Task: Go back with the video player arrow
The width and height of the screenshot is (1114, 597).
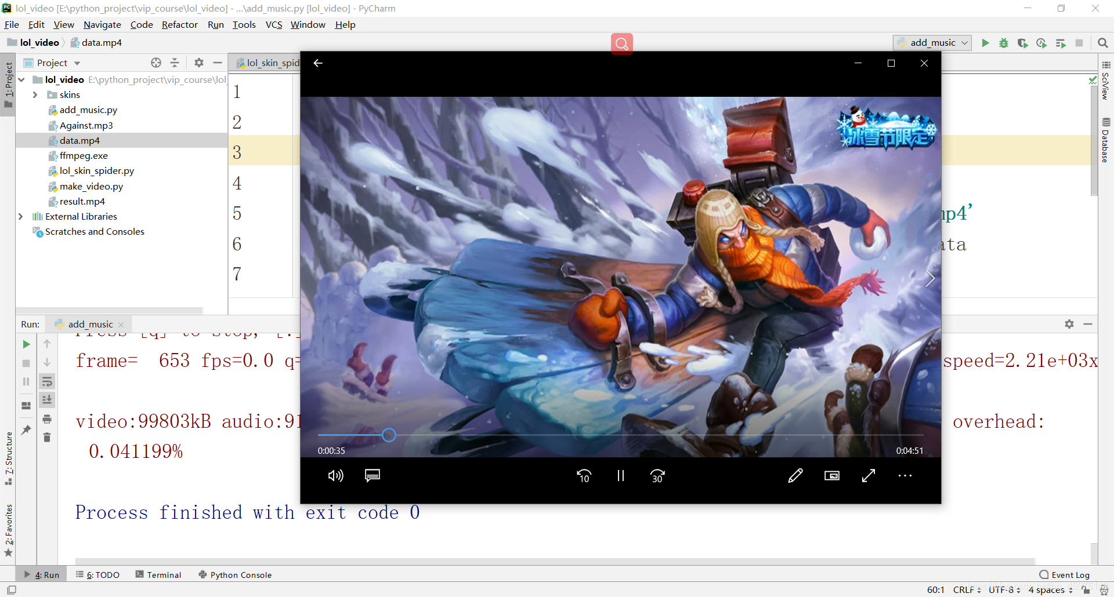Action: coord(318,63)
